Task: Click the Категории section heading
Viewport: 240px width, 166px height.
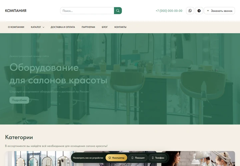Action: click(x=19, y=137)
